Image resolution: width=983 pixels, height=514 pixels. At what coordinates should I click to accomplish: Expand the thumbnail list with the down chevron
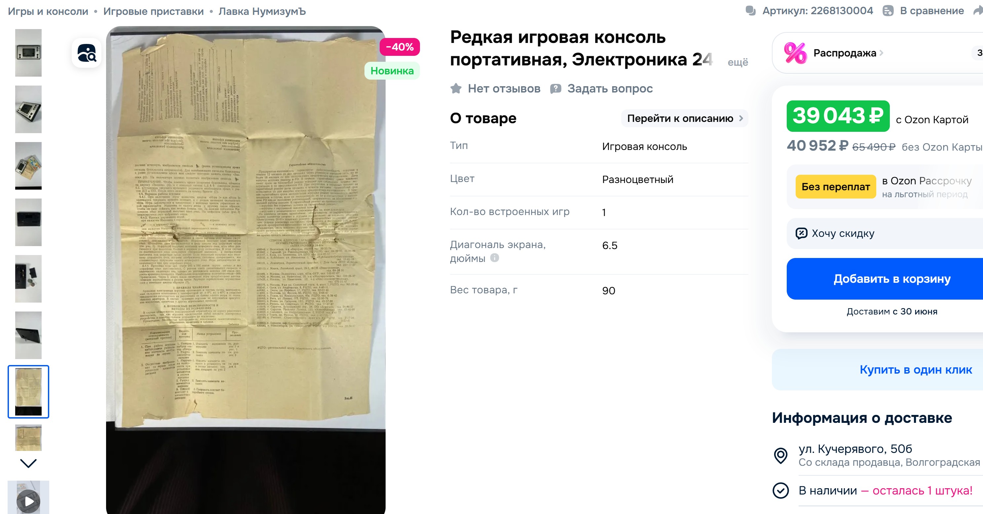click(28, 463)
